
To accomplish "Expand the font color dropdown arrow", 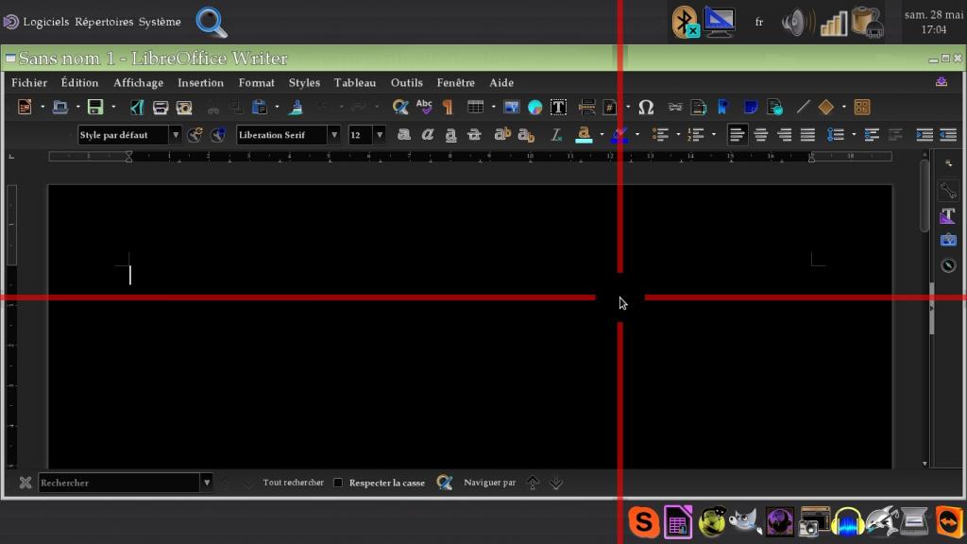I will (602, 135).
